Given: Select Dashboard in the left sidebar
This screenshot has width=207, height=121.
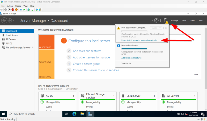Looking at the screenshot, I should click(17, 31).
